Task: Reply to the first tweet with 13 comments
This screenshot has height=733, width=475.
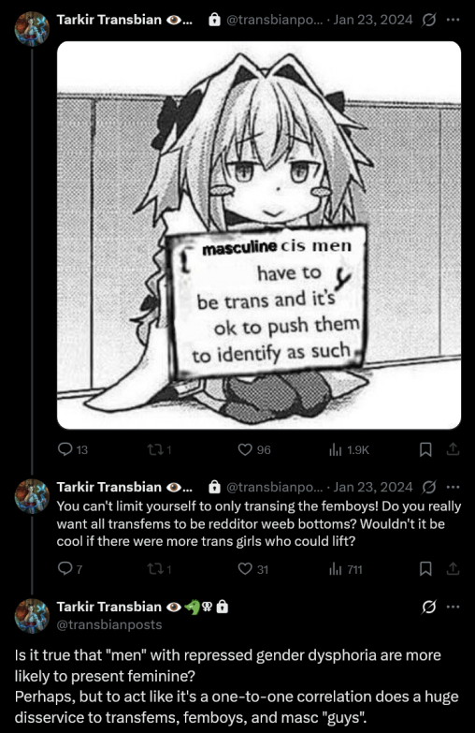Action: (x=72, y=449)
